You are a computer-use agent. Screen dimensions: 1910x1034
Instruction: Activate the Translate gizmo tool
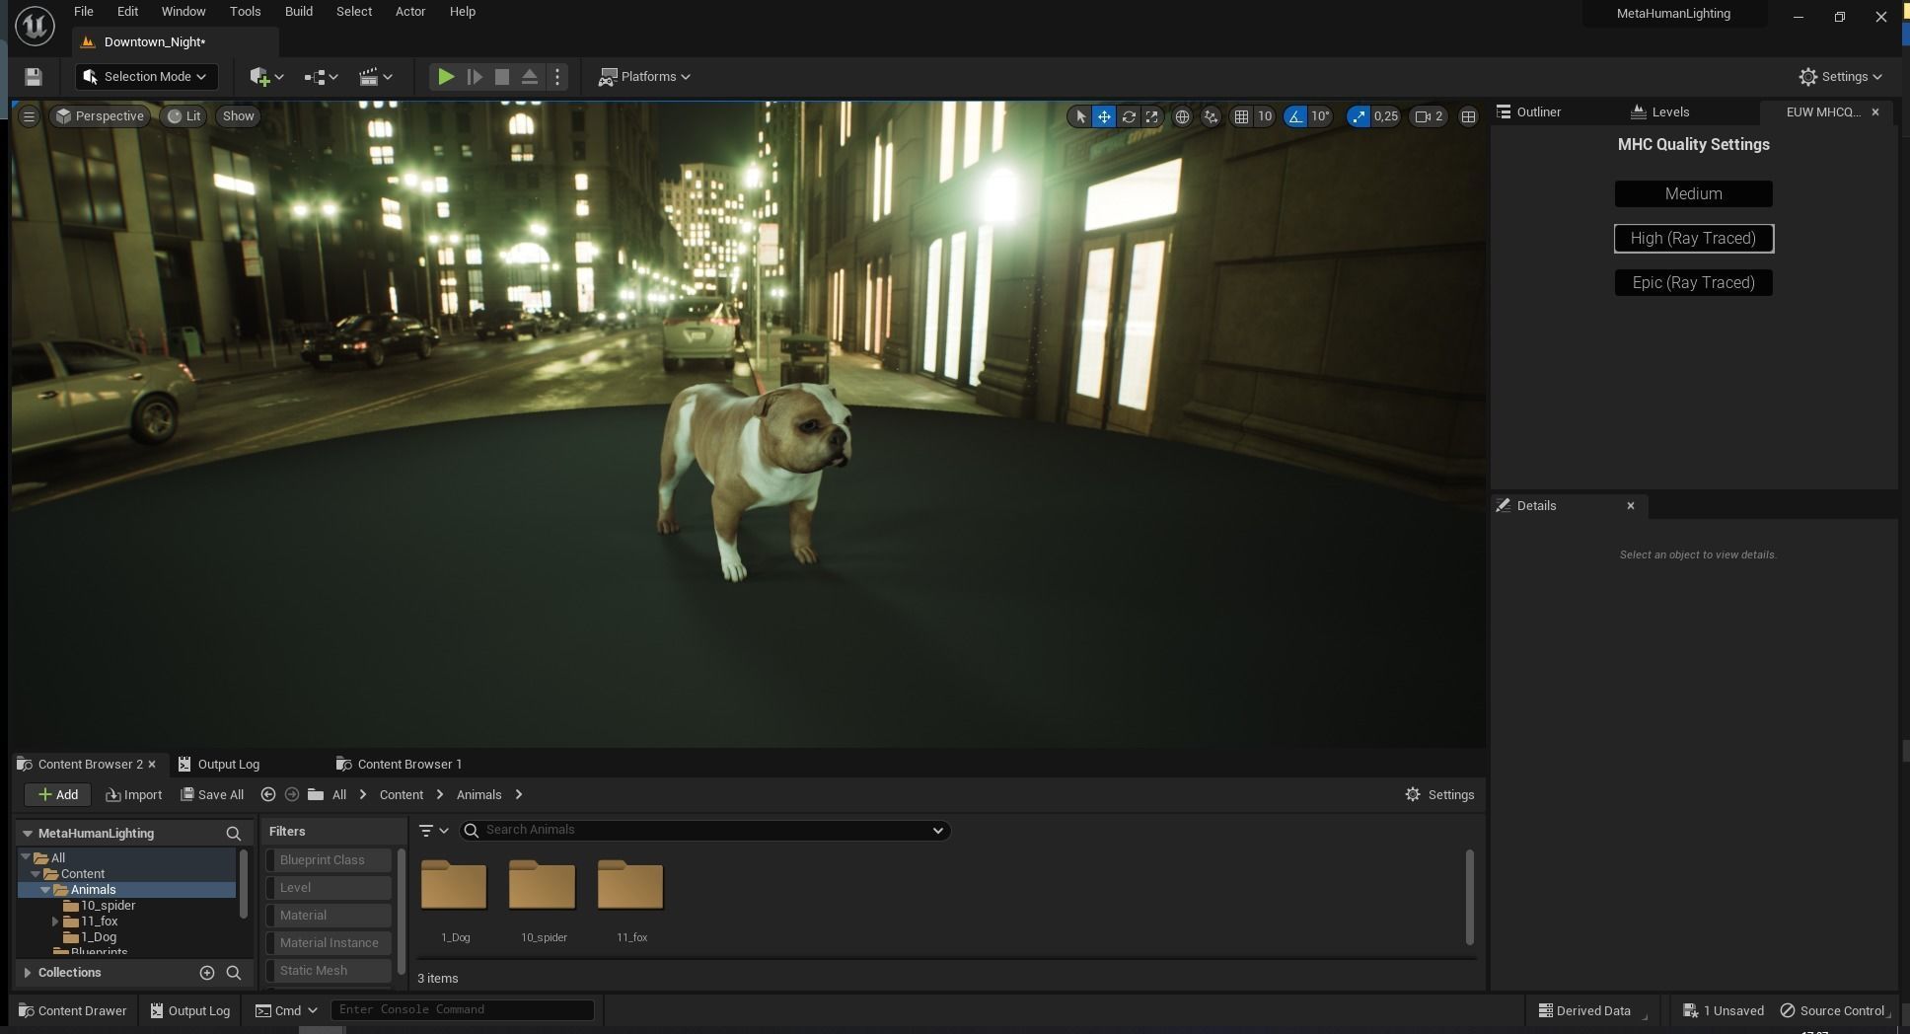pyautogui.click(x=1104, y=116)
